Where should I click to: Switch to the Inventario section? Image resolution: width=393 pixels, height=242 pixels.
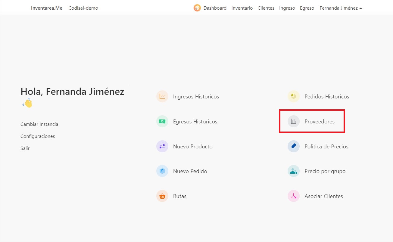coord(242,8)
